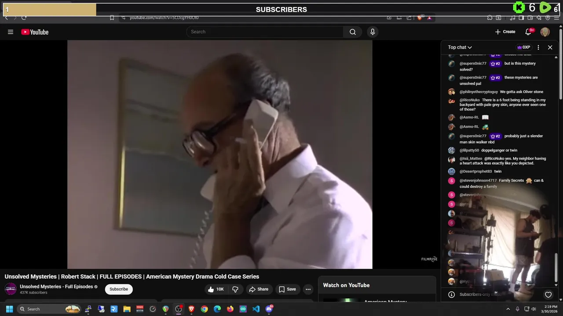Click the Subscribers-only mode info icon
The image size is (563, 316).
pyautogui.click(x=451, y=294)
